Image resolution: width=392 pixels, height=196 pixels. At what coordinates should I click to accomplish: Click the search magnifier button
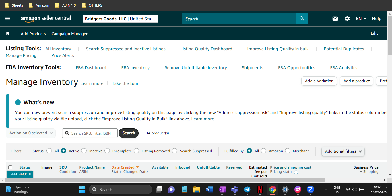pyautogui.click(x=302, y=19)
